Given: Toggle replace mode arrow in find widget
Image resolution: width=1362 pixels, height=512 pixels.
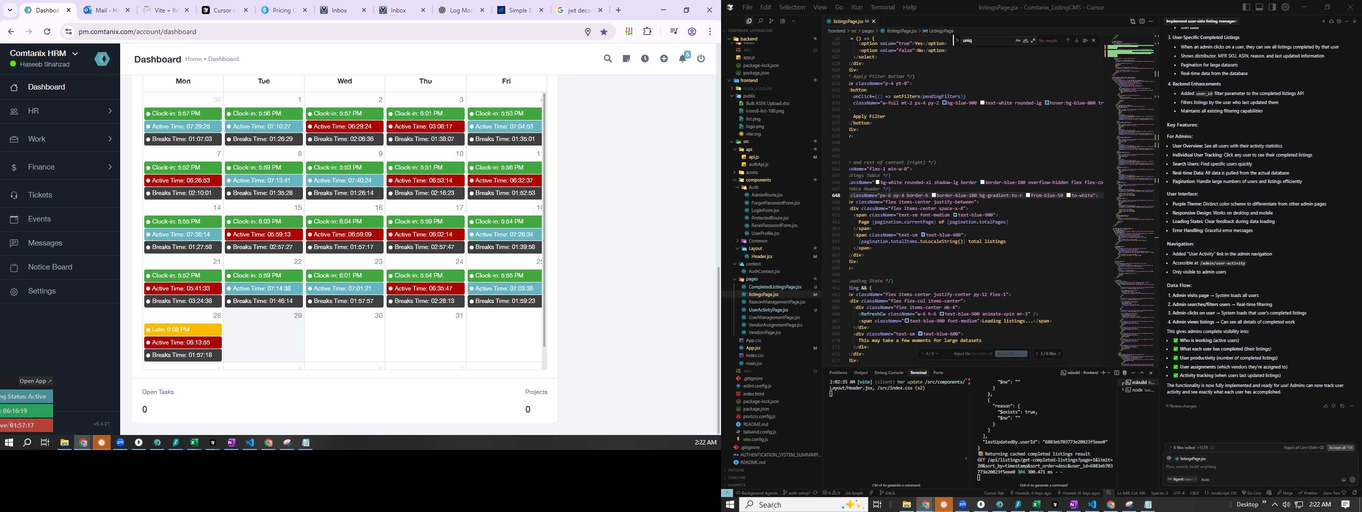Looking at the screenshot, I should coord(957,40).
